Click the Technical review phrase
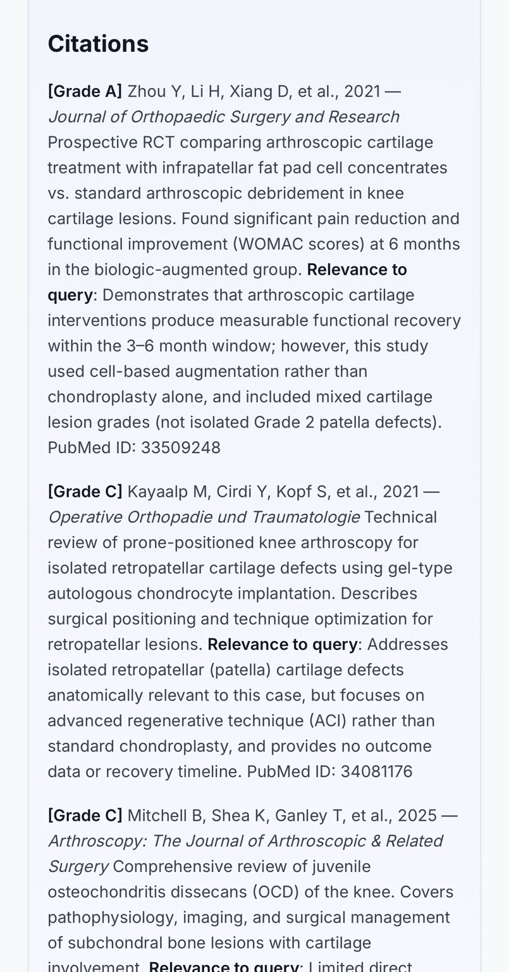Image resolution: width=509 pixels, height=972 pixels. (x=400, y=517)
